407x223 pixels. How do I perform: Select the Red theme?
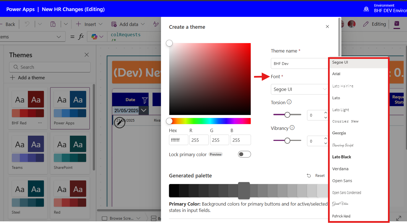(70, 198)
